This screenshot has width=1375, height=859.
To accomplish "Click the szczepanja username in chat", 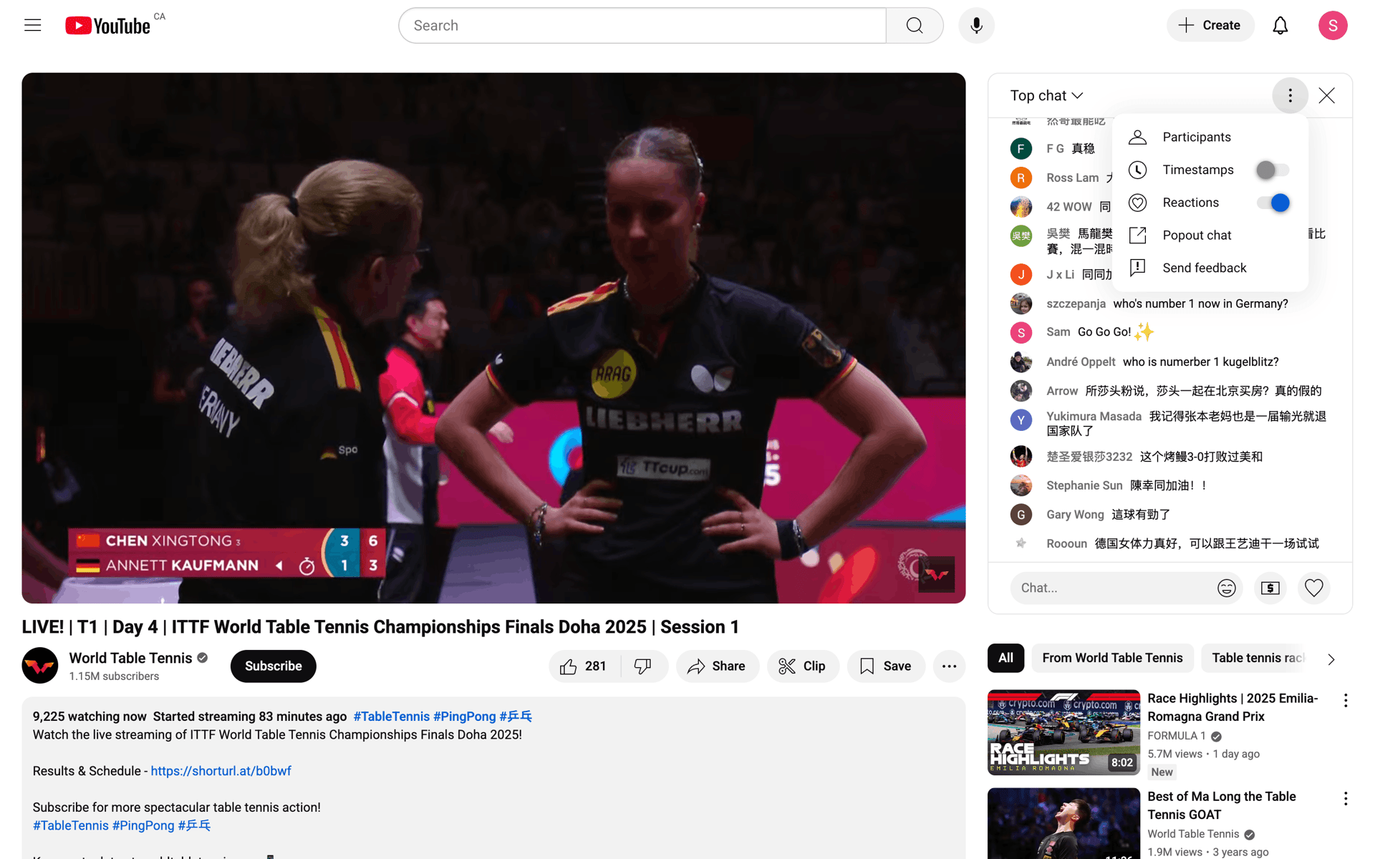I will 1076,304.
